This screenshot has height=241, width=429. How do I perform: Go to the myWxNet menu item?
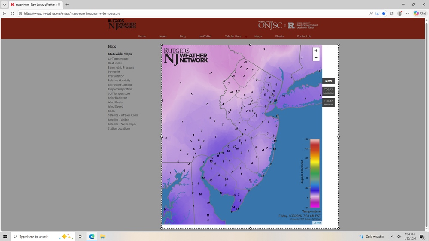click(205, 36)
